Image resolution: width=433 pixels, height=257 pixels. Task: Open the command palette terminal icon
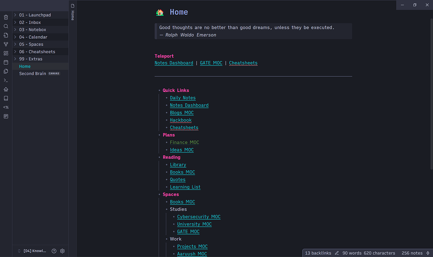pyautogui.click(x=6, y=80)
